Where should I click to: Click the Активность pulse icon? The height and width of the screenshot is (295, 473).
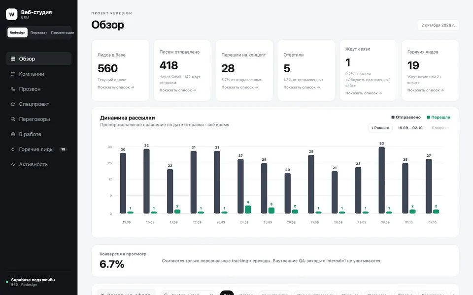pos(13,164)
